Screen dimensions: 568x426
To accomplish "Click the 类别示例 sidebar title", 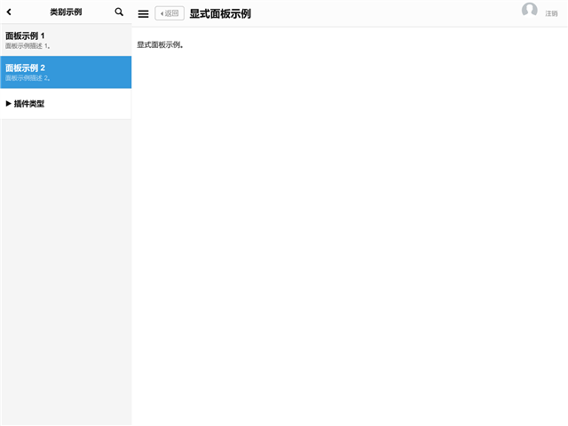I will (x=66, y=12).
